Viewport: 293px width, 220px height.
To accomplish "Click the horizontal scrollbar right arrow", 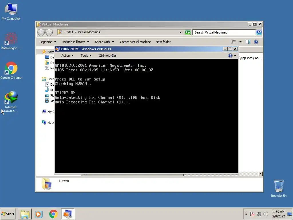I will (260, 174).
